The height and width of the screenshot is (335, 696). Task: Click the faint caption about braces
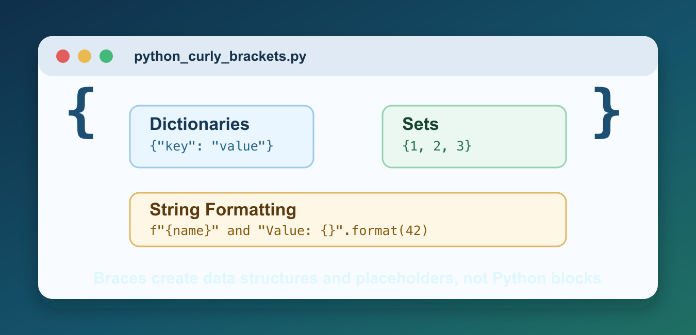click(347, 279)
